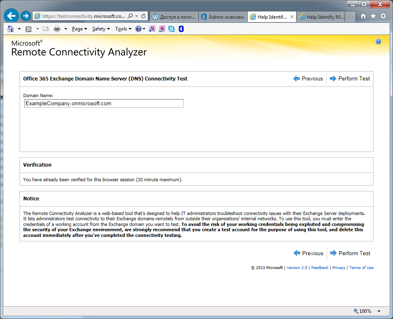
Task: Open the Favorites star icon
Action: 373,16
